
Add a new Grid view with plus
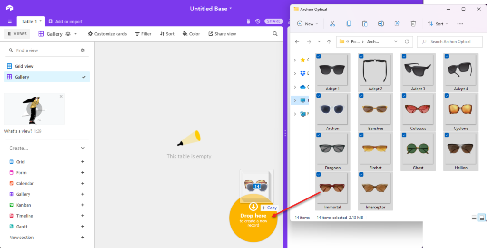point(83,162)
